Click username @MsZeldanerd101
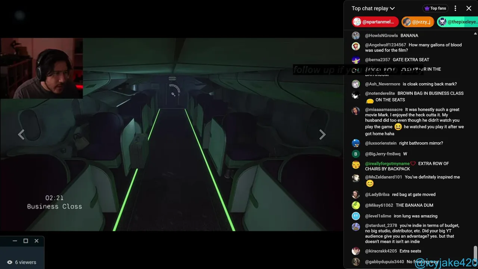The image size is (478, 269). tap(384, 177)
